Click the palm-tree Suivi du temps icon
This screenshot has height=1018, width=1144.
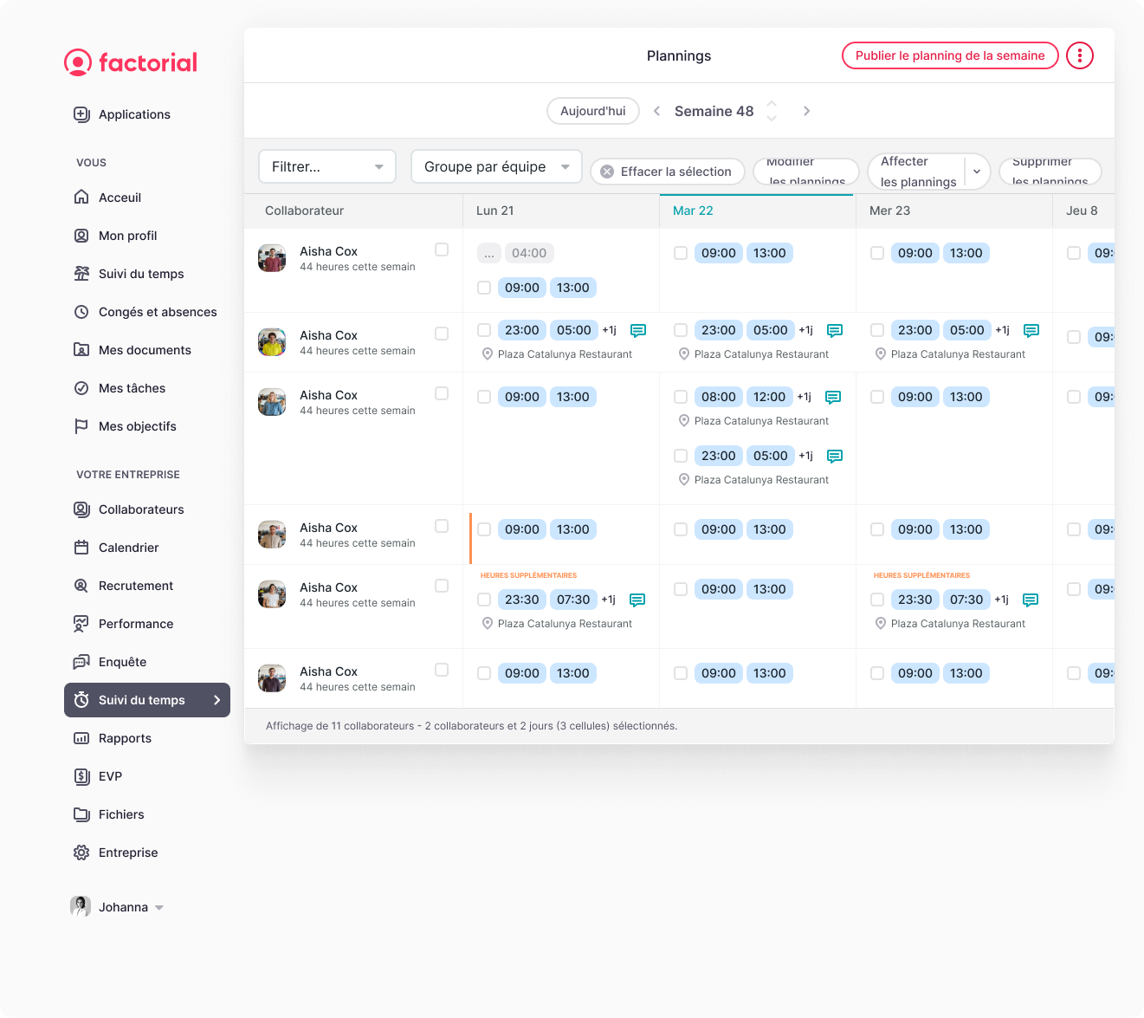pyautogui.click(x=81, y=274)
